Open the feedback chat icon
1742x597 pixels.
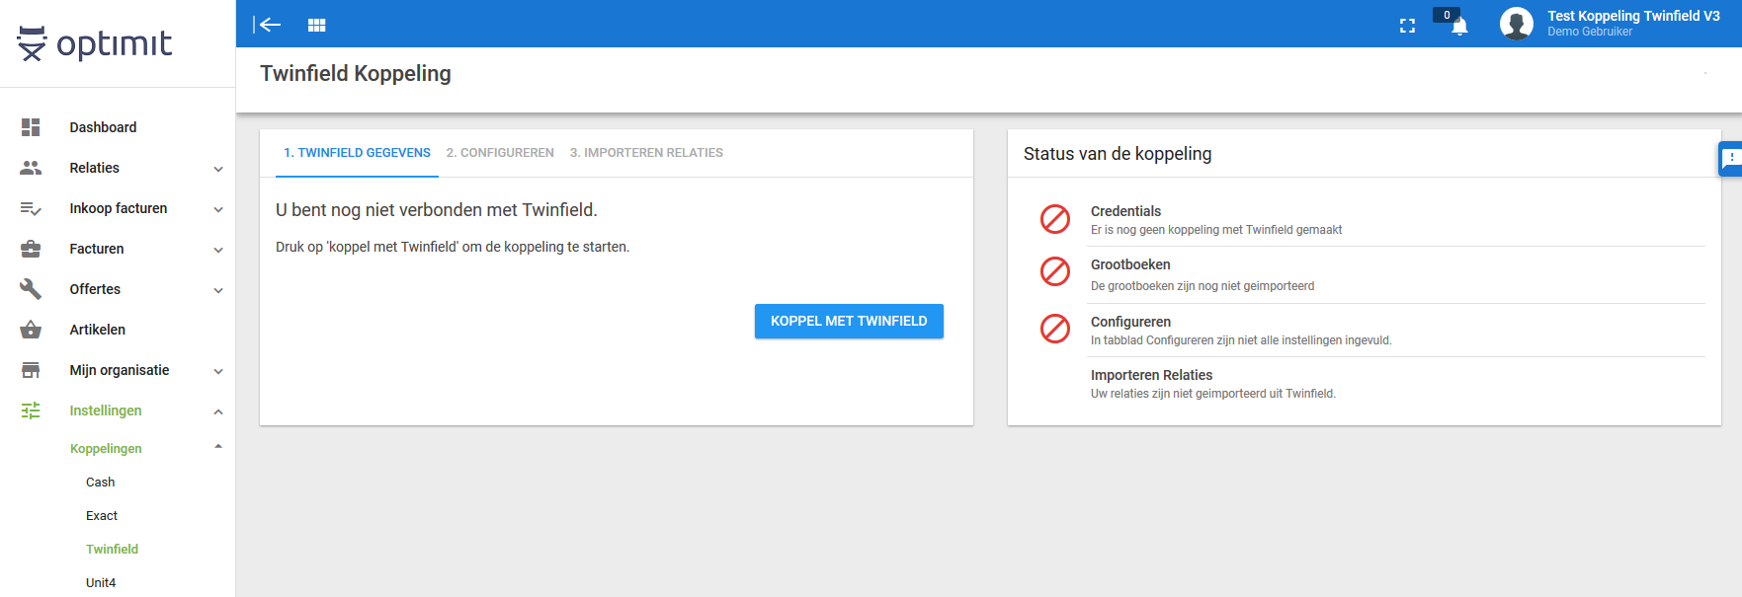1731,158
